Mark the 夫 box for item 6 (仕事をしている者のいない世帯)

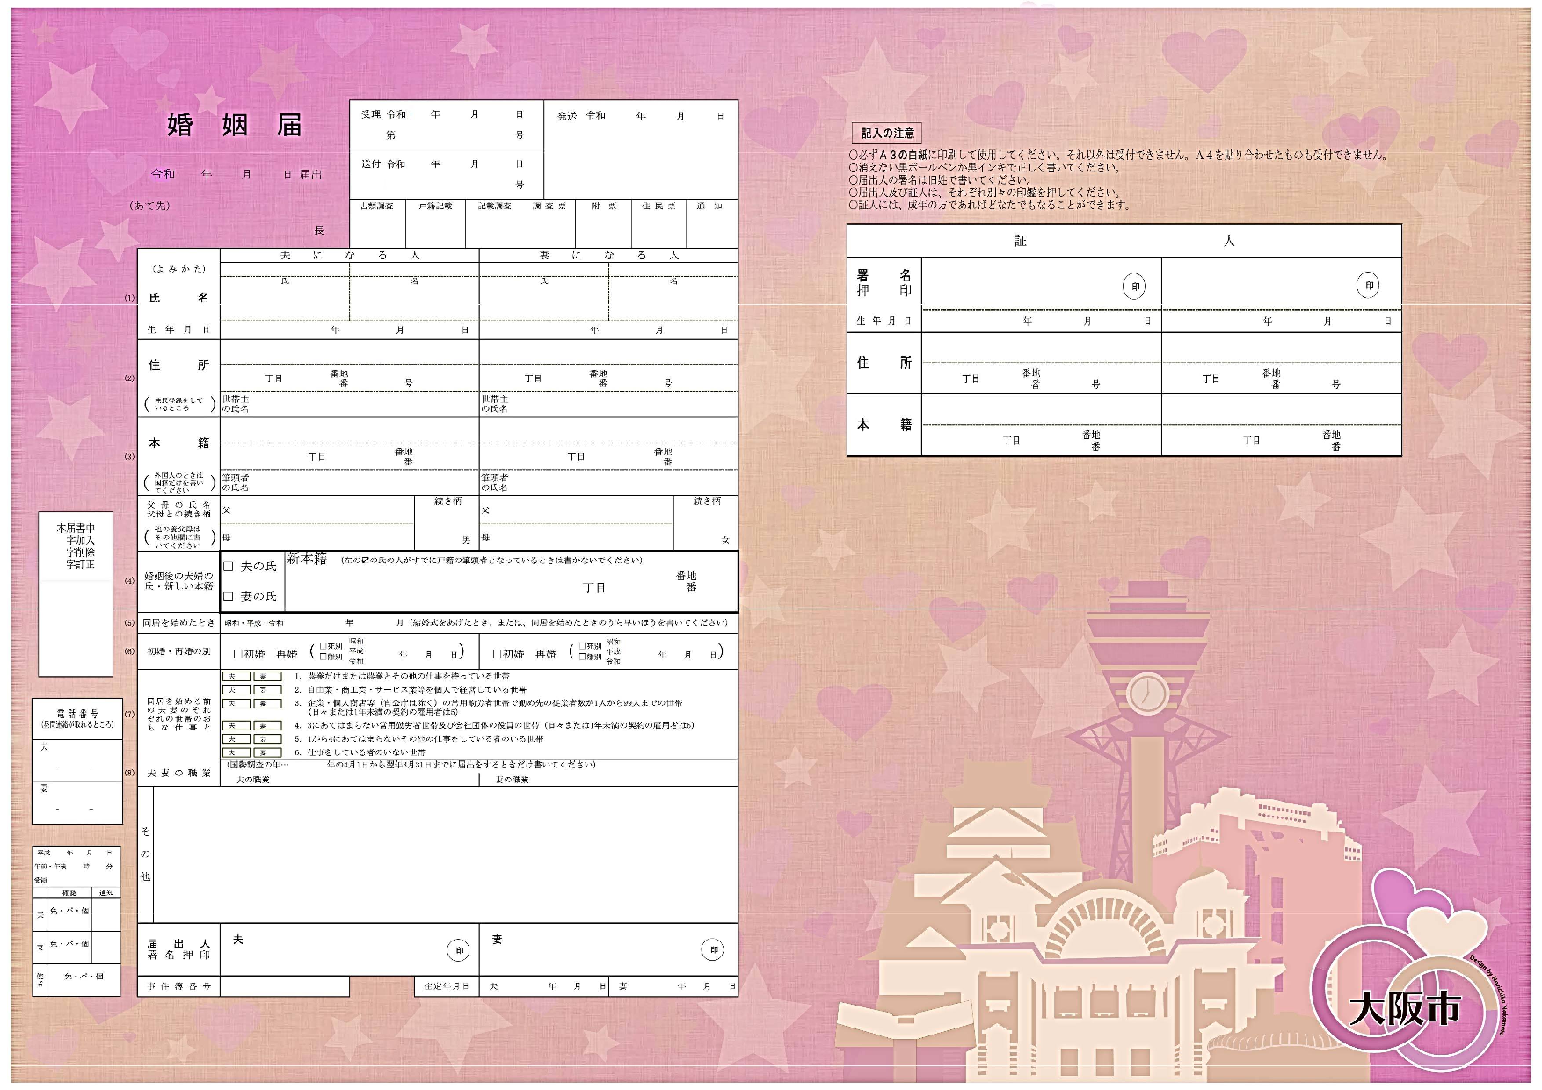(x=236, y=753)
